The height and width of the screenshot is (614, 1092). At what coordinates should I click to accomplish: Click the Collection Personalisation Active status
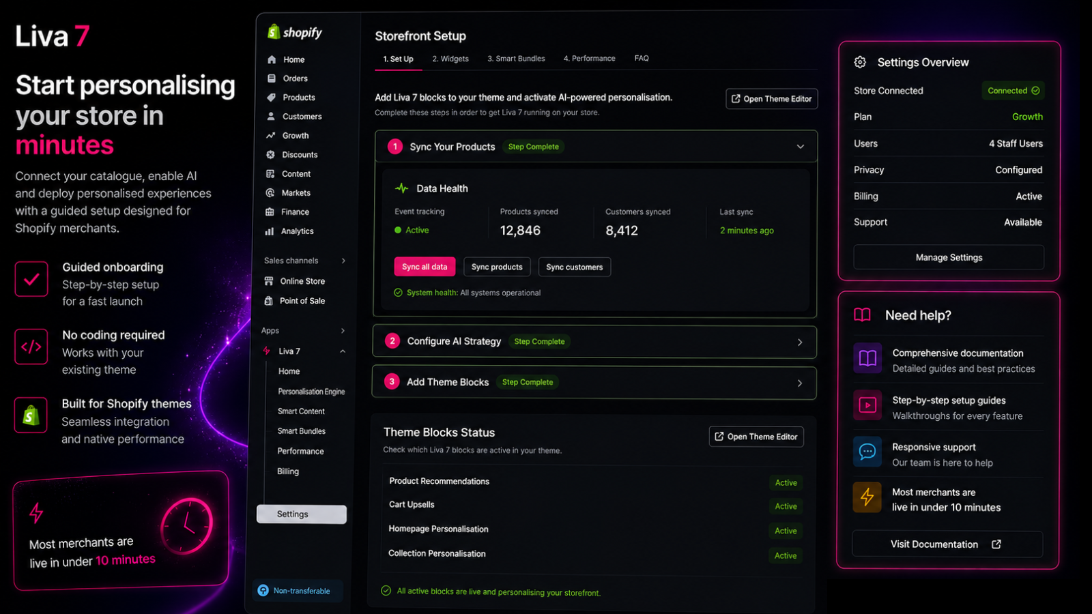pos(786,556)
